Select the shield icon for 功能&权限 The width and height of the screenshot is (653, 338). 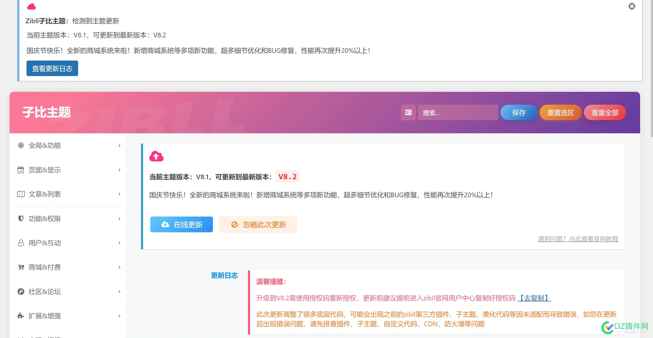click(x=21, y=218)
